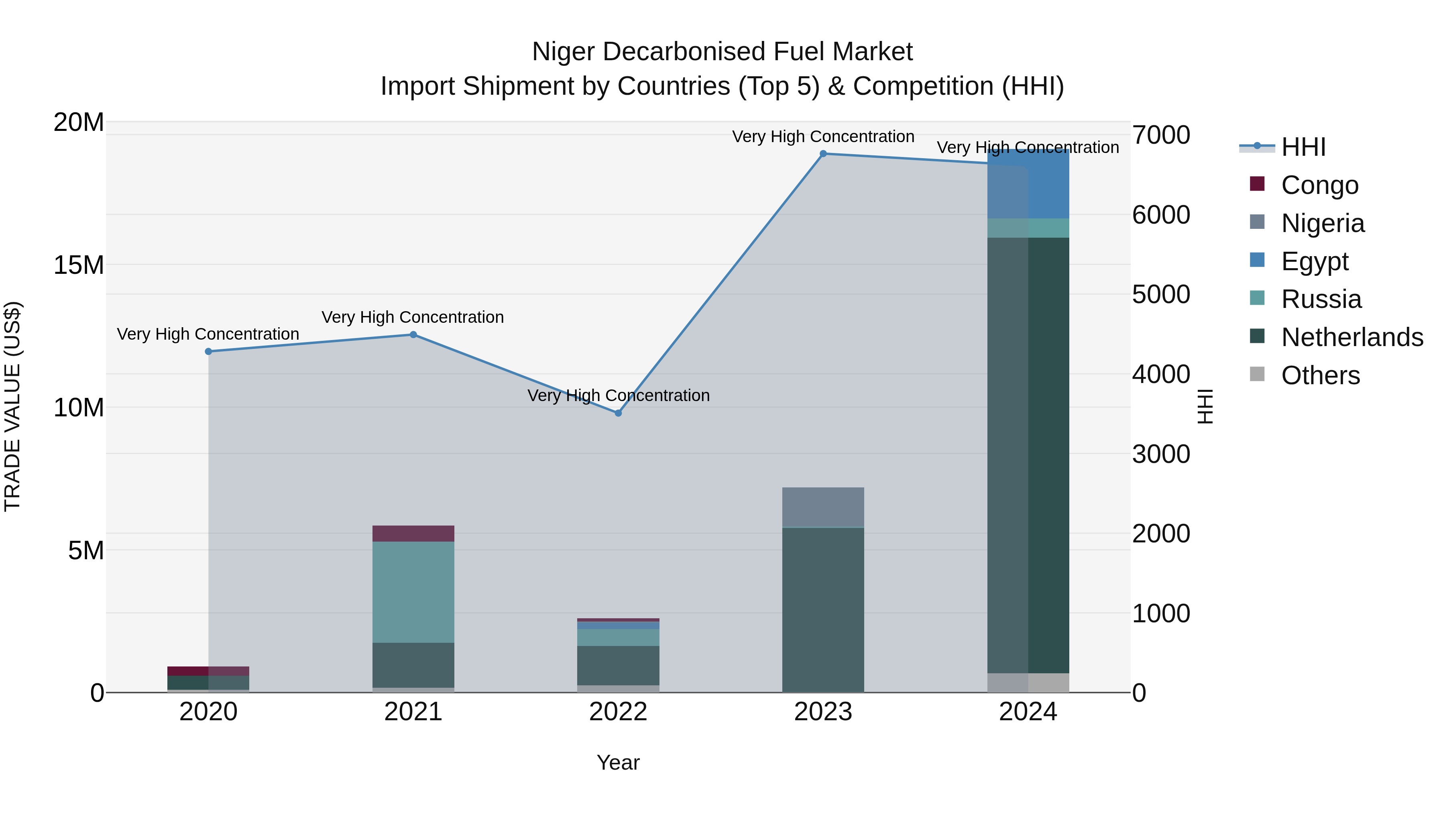Click the 5000 HHI axis tick label
The image size is (1445, 813).
tap(1161, 294)
